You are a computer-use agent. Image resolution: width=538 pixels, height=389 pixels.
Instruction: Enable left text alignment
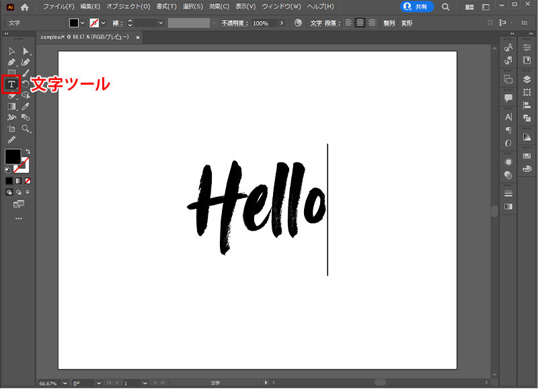(348, 23)
